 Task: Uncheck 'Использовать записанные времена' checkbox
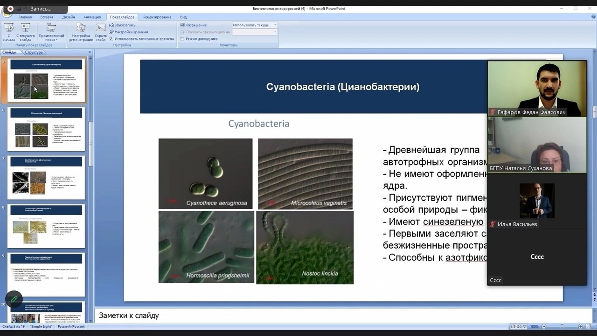(111, 39)
